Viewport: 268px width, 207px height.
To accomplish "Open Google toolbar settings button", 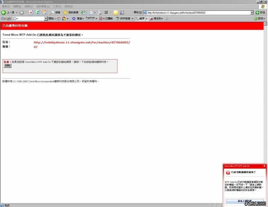I will click(260, 18).
